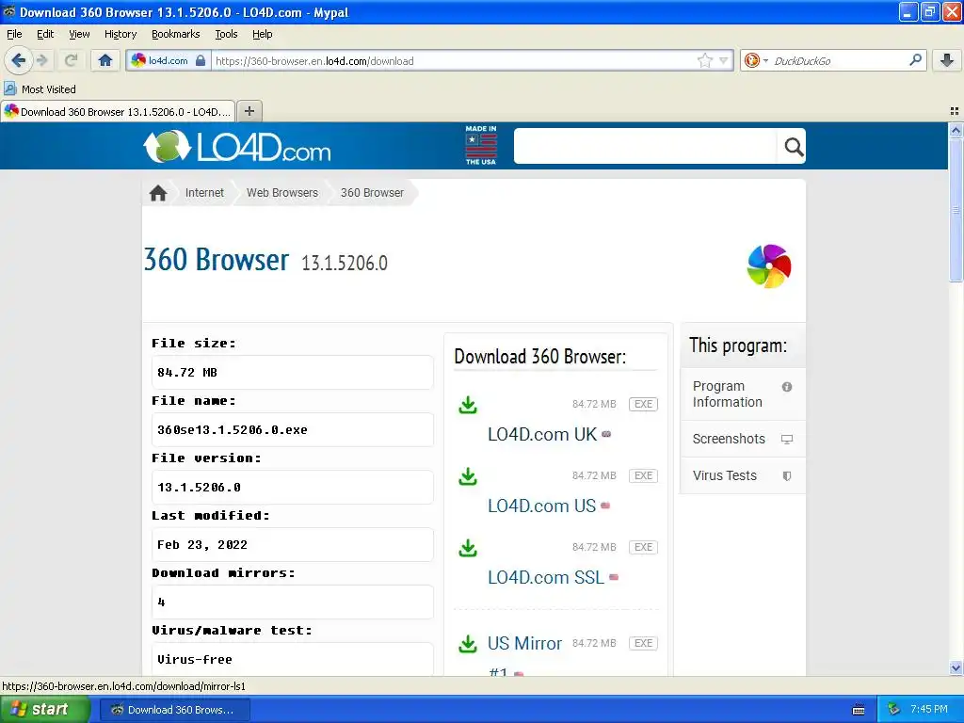
Task: Click the breadcrumb home icon
Action: (158, 192)
